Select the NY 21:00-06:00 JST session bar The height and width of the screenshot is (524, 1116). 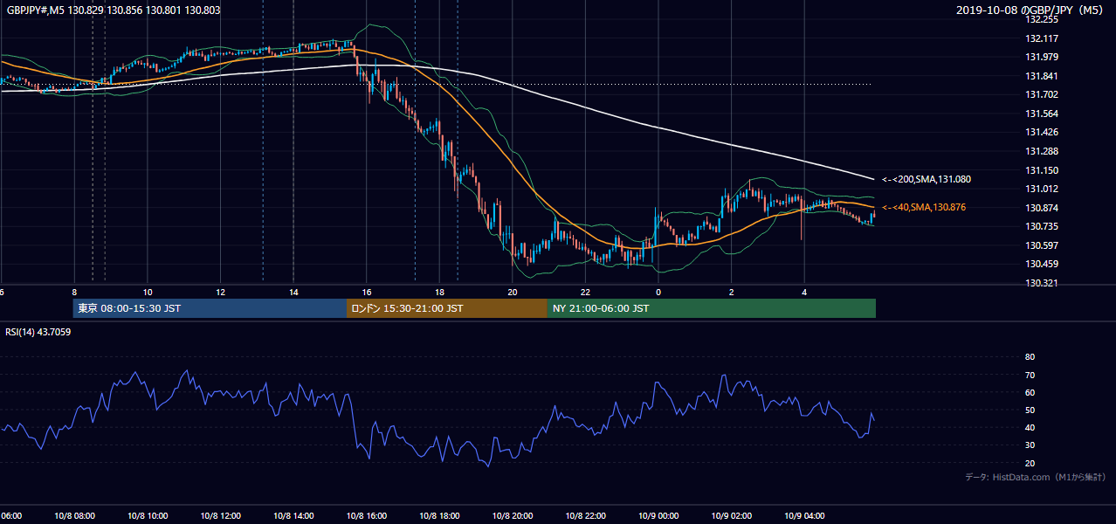(x=712, y=308)
